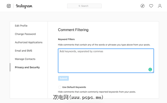Select Manage Contacts in the sidebar
The width and height of the screenshot is (167, 103).
click(x=25, y=59)
